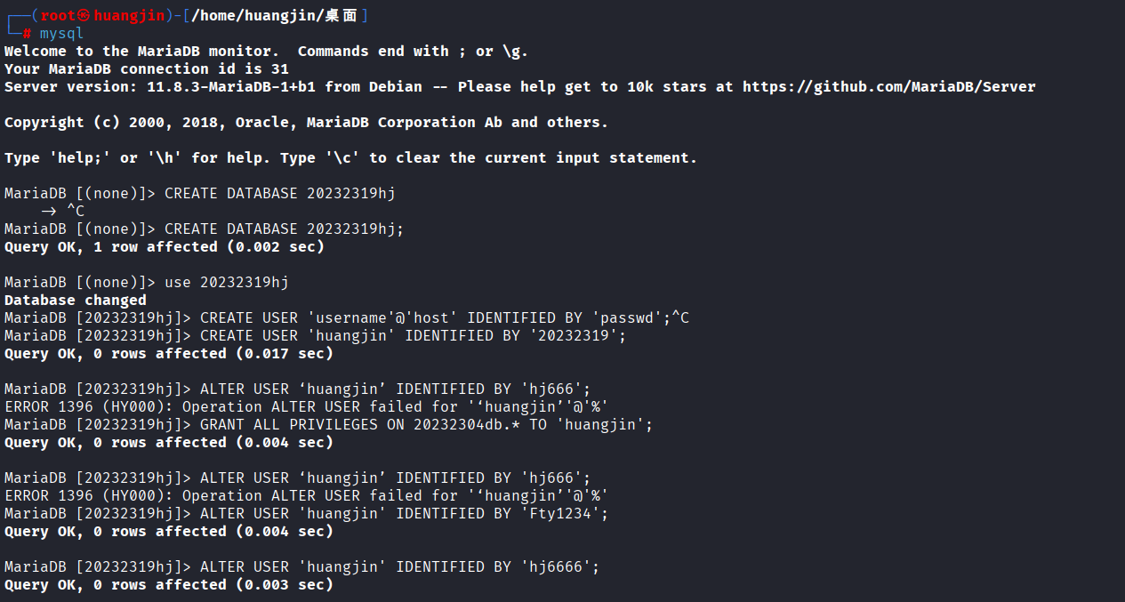The image size is (1125, 602).
Task: Click the /home/huangjin/桌面 directory path
Action: click(x=274, y=16)
